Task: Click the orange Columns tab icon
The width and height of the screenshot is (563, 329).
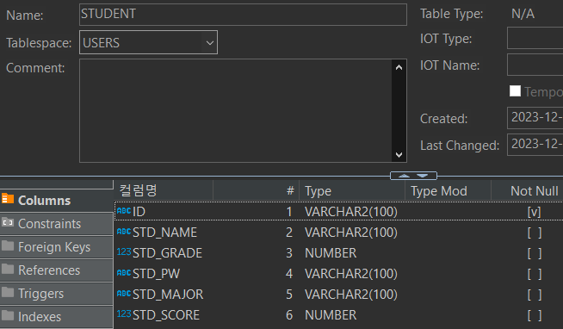Action: point(8,199)
